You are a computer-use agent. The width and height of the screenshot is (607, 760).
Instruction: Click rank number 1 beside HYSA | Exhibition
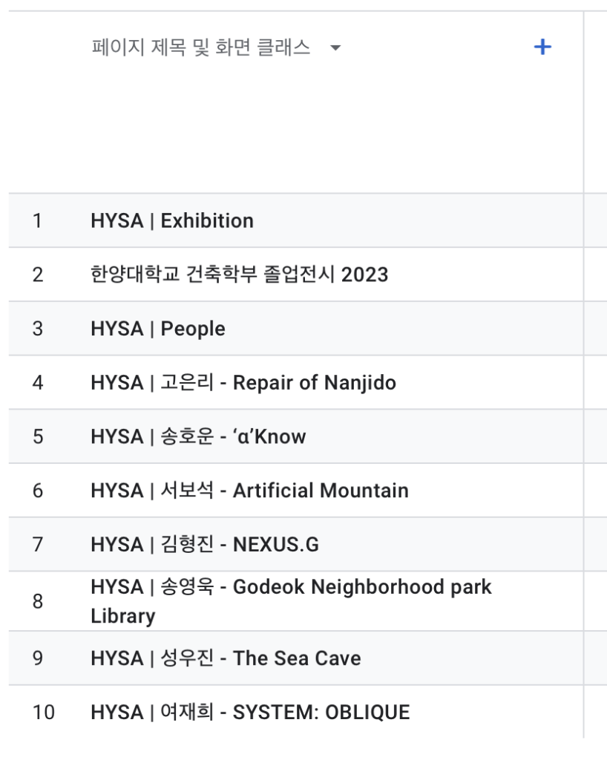coord(38,220)
